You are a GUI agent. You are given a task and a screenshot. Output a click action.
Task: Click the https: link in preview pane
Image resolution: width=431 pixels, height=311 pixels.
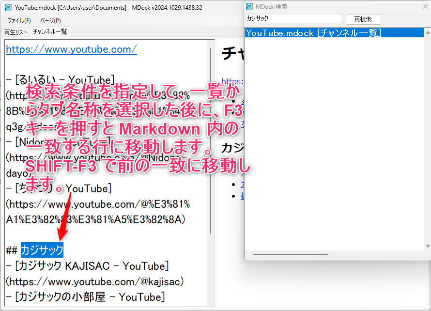(232, 81)
